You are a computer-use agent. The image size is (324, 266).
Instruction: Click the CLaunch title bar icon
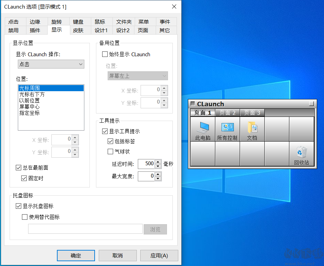193,104
